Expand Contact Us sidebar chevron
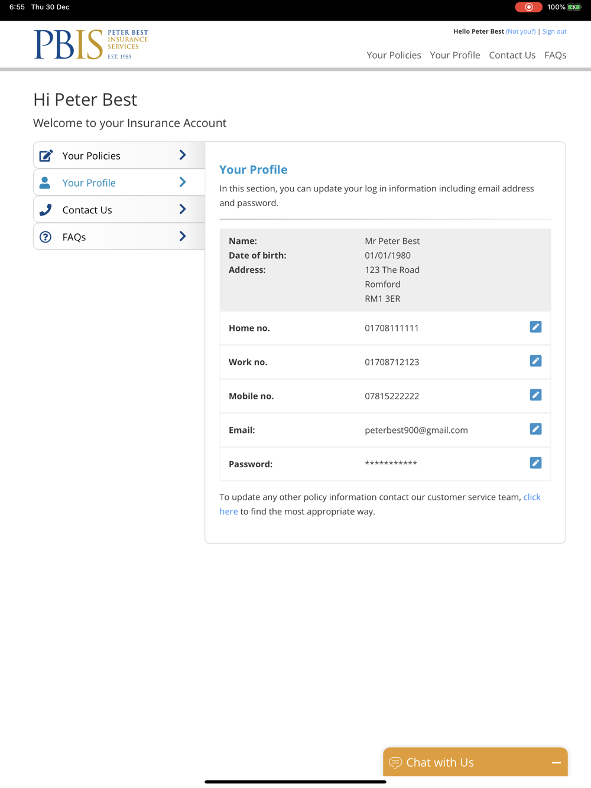 tap(183, 209)
